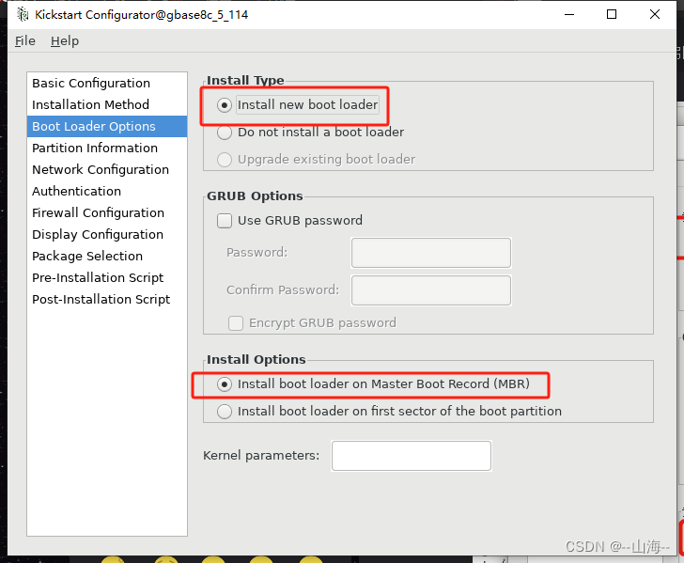Select Basic Configuration in the sidebar
The image size is (684, 563).
click(x=91, y=84)
